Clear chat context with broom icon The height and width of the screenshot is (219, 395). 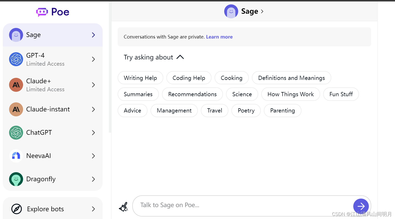[123, 207]
